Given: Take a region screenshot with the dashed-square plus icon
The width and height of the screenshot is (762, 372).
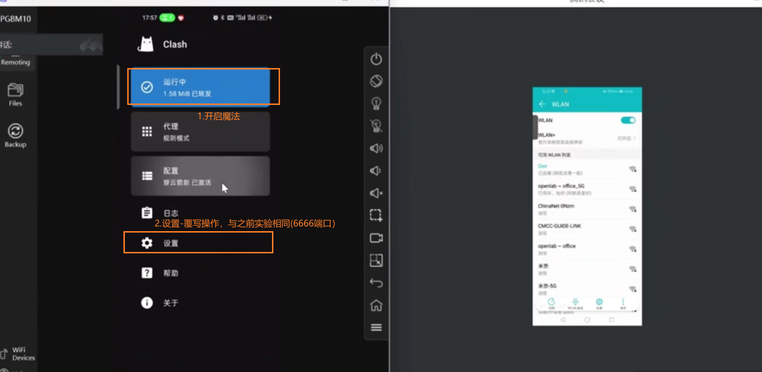Looking at the screenshot, I should (376, 216).
